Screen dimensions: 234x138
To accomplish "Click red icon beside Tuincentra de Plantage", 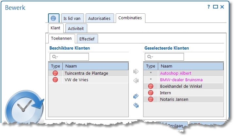I will 55,73.
